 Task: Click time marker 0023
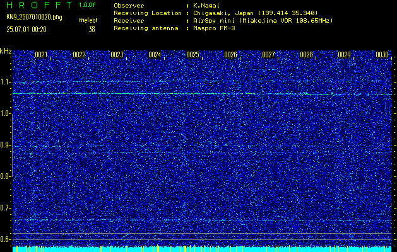[117, 55]
